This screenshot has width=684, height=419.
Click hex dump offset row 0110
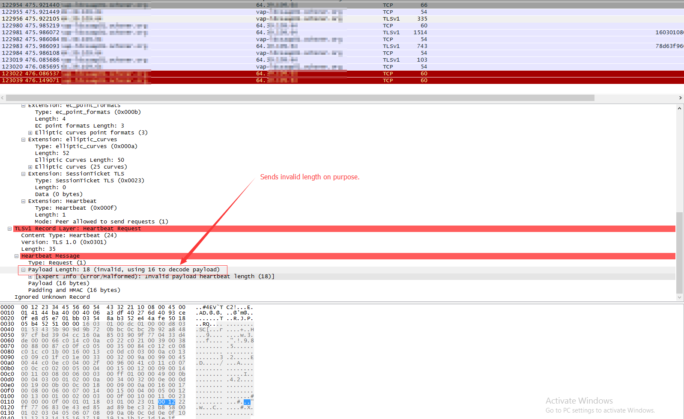pyautogui.click(x=7, y=402)
